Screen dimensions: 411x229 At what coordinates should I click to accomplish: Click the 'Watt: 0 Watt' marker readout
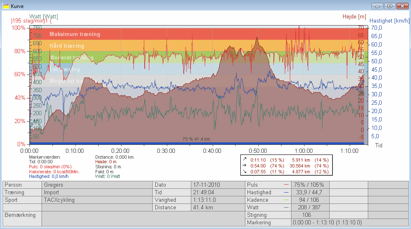coord(107,176)
